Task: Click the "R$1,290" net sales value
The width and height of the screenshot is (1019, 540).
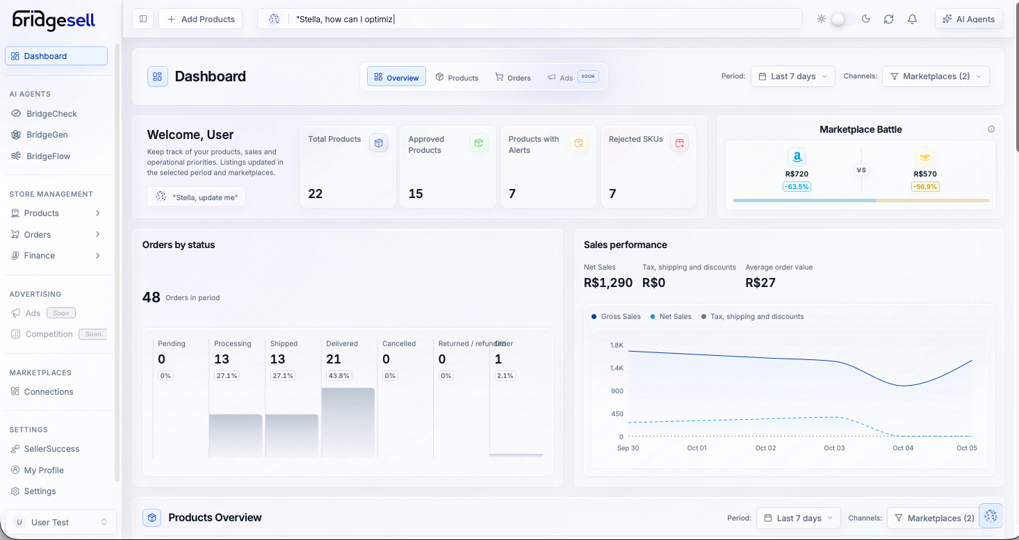Action: 608,283
